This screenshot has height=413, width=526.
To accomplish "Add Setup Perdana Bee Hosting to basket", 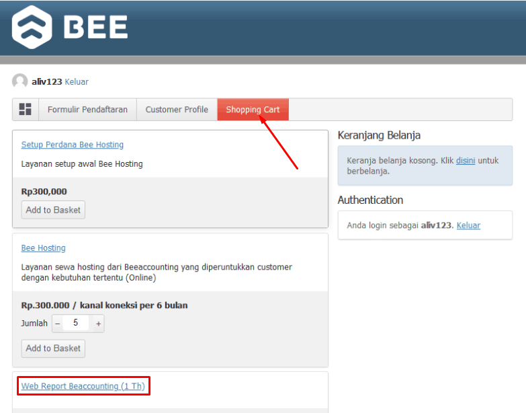I will [x=53, y=210].
